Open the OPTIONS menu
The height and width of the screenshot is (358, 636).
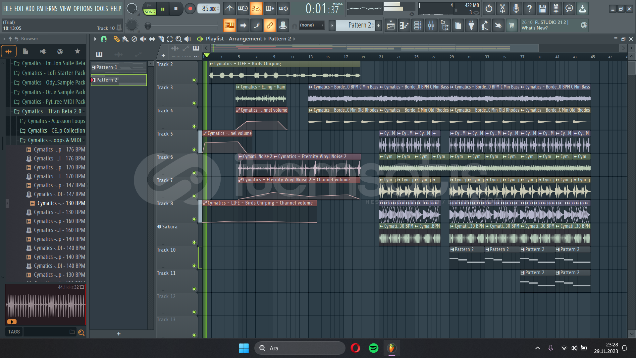click(83, 9)
